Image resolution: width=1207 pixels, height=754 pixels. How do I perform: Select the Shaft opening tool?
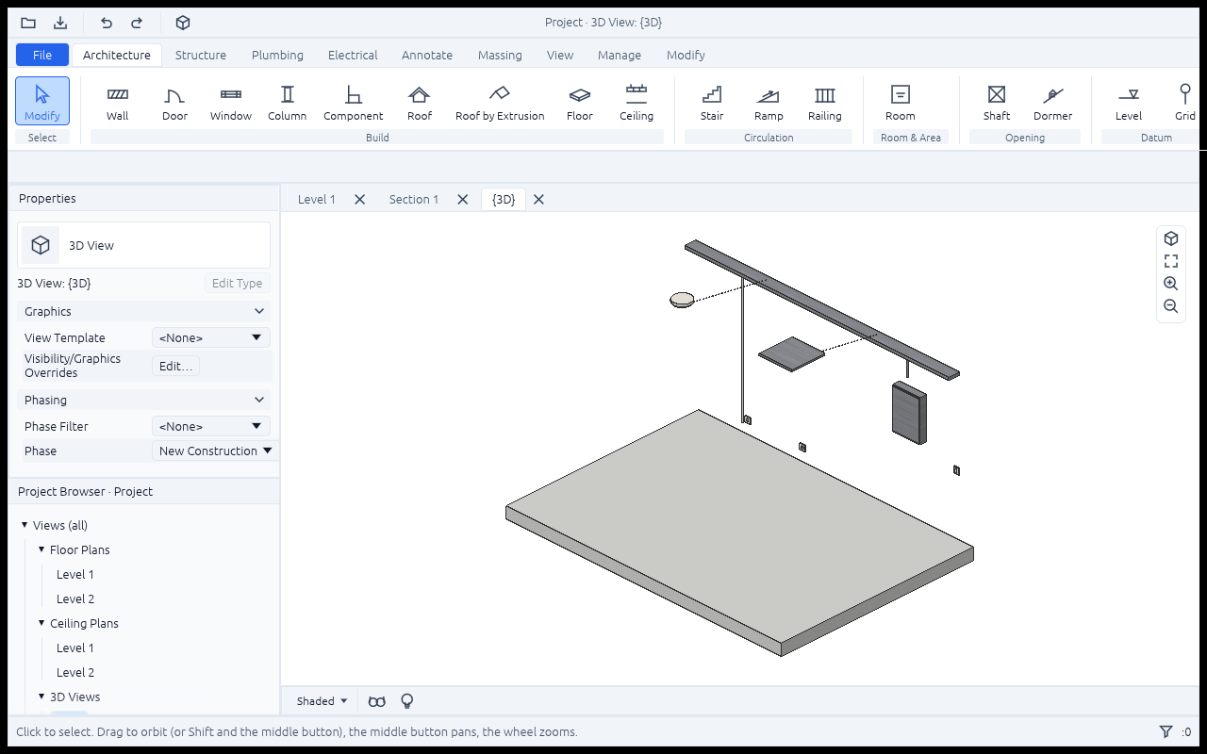pyautogui.click(x=997, y=102)
